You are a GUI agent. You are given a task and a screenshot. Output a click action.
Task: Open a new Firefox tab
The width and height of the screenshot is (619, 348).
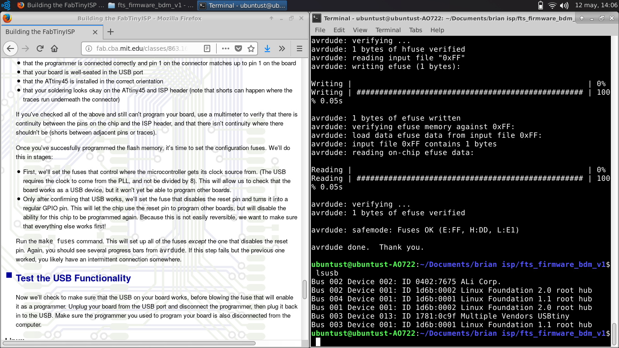click(110, 32)
